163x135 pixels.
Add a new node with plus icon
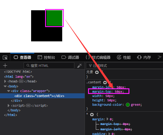pyautogui.click(x=5, y=66)
